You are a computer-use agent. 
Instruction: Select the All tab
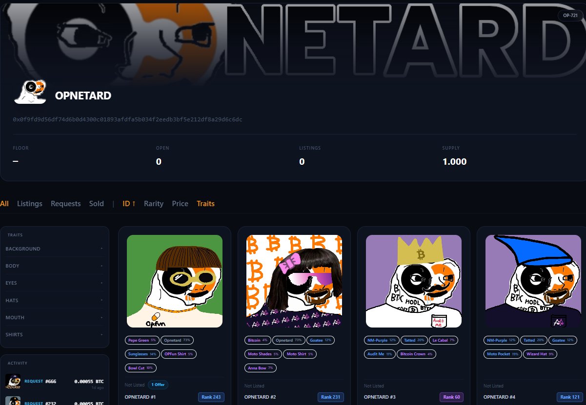pyautogui.click(x=4, y=204)
